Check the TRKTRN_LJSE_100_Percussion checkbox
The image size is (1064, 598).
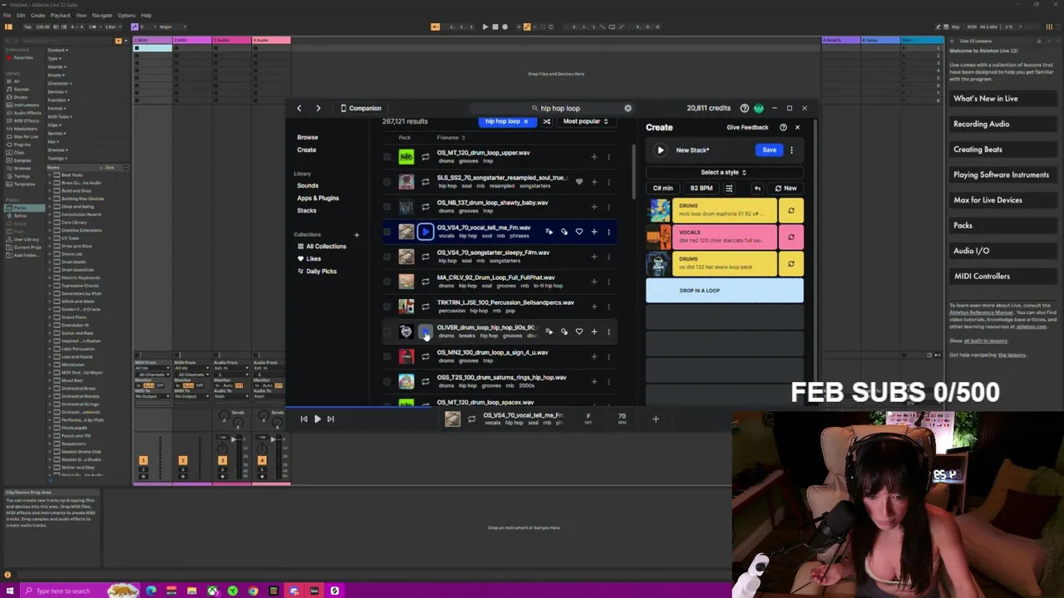click(387, 306)
